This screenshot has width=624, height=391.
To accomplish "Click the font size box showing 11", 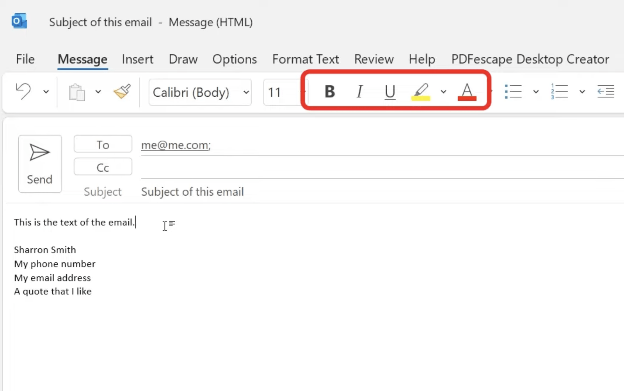I will point(283,92).
